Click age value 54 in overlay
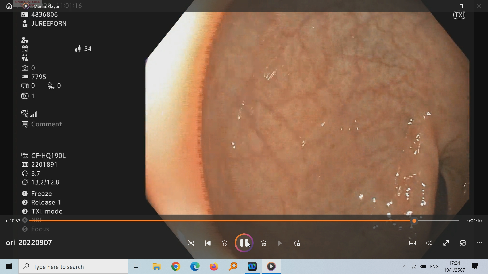The height and width of the screenshot is (274, 488). coord(88,49)
